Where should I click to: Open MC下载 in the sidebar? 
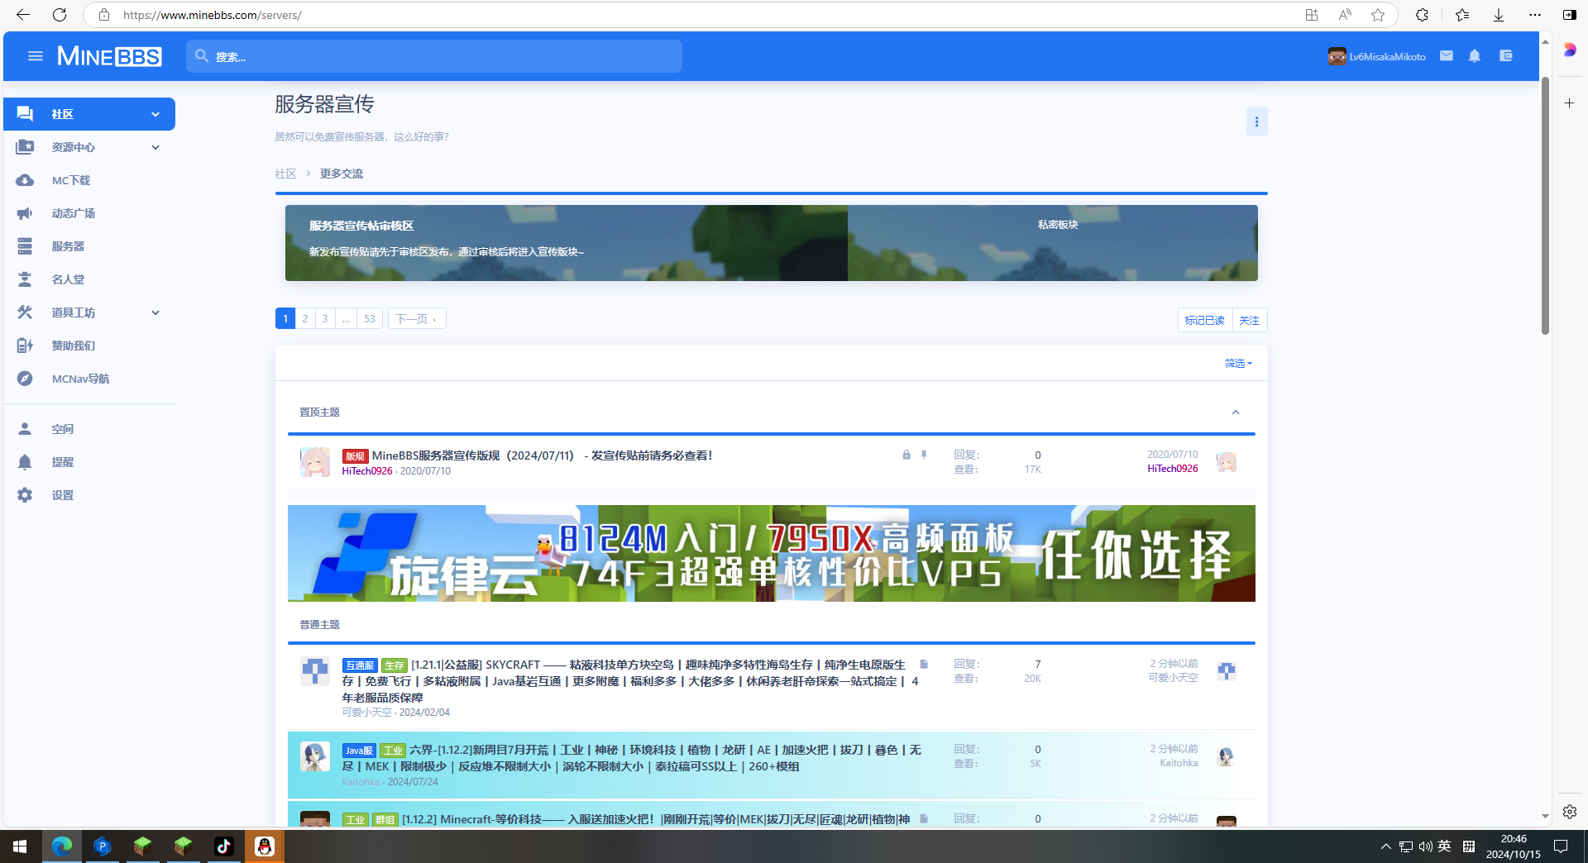click(x=70, y=180)
